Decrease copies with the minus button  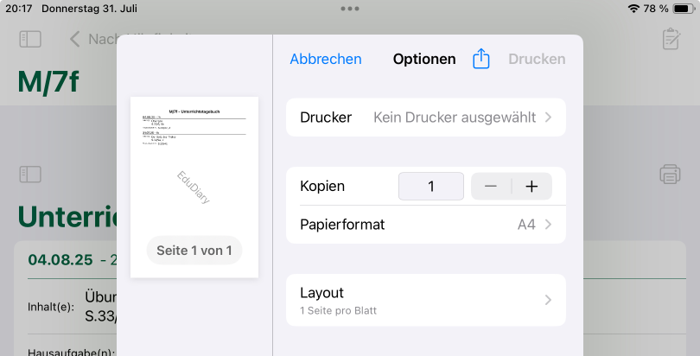[x=491, y=187]
